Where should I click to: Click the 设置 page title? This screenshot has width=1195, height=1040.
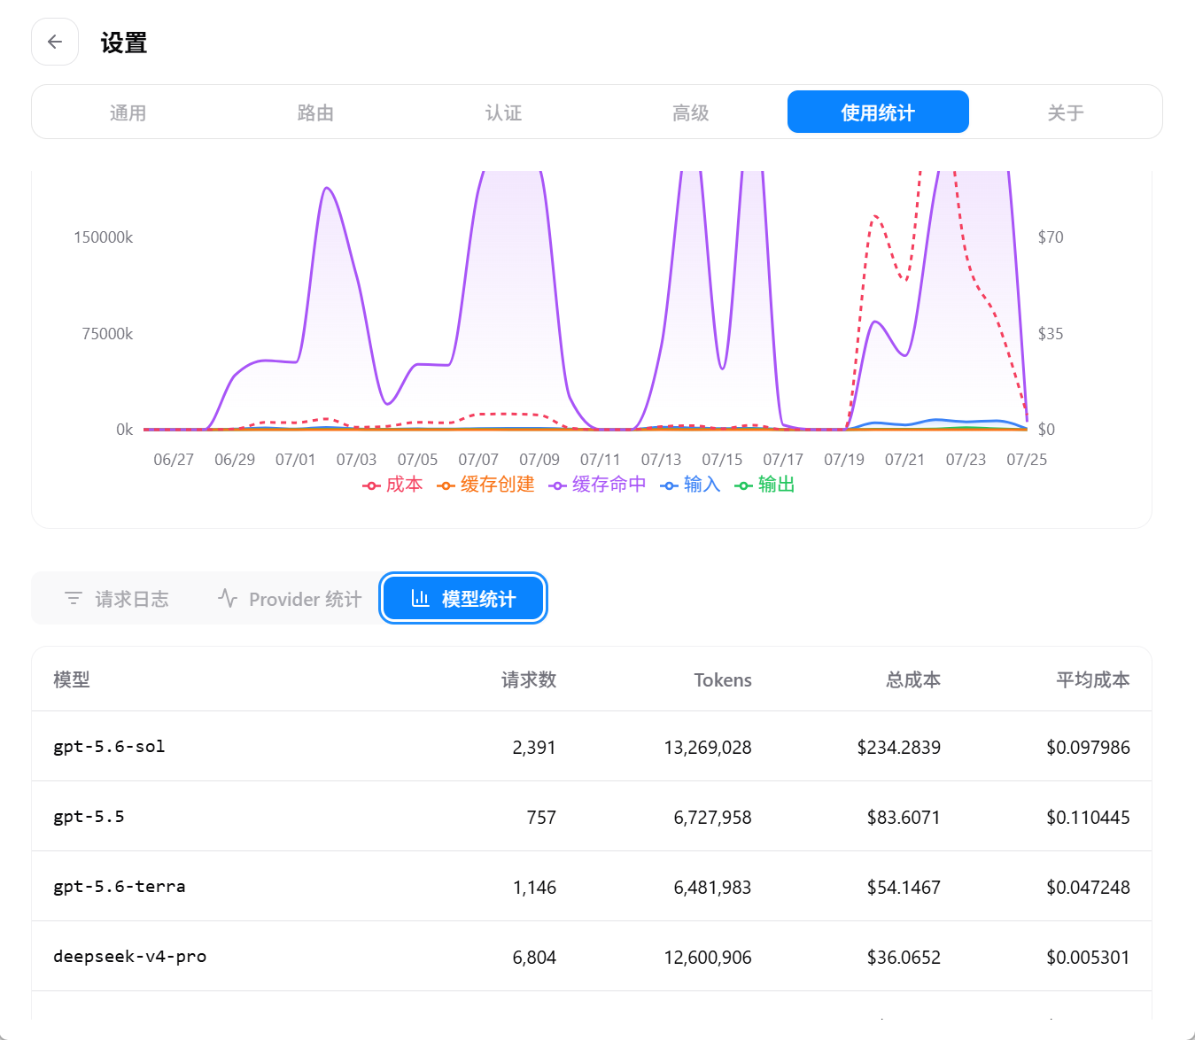coord(124,43)
